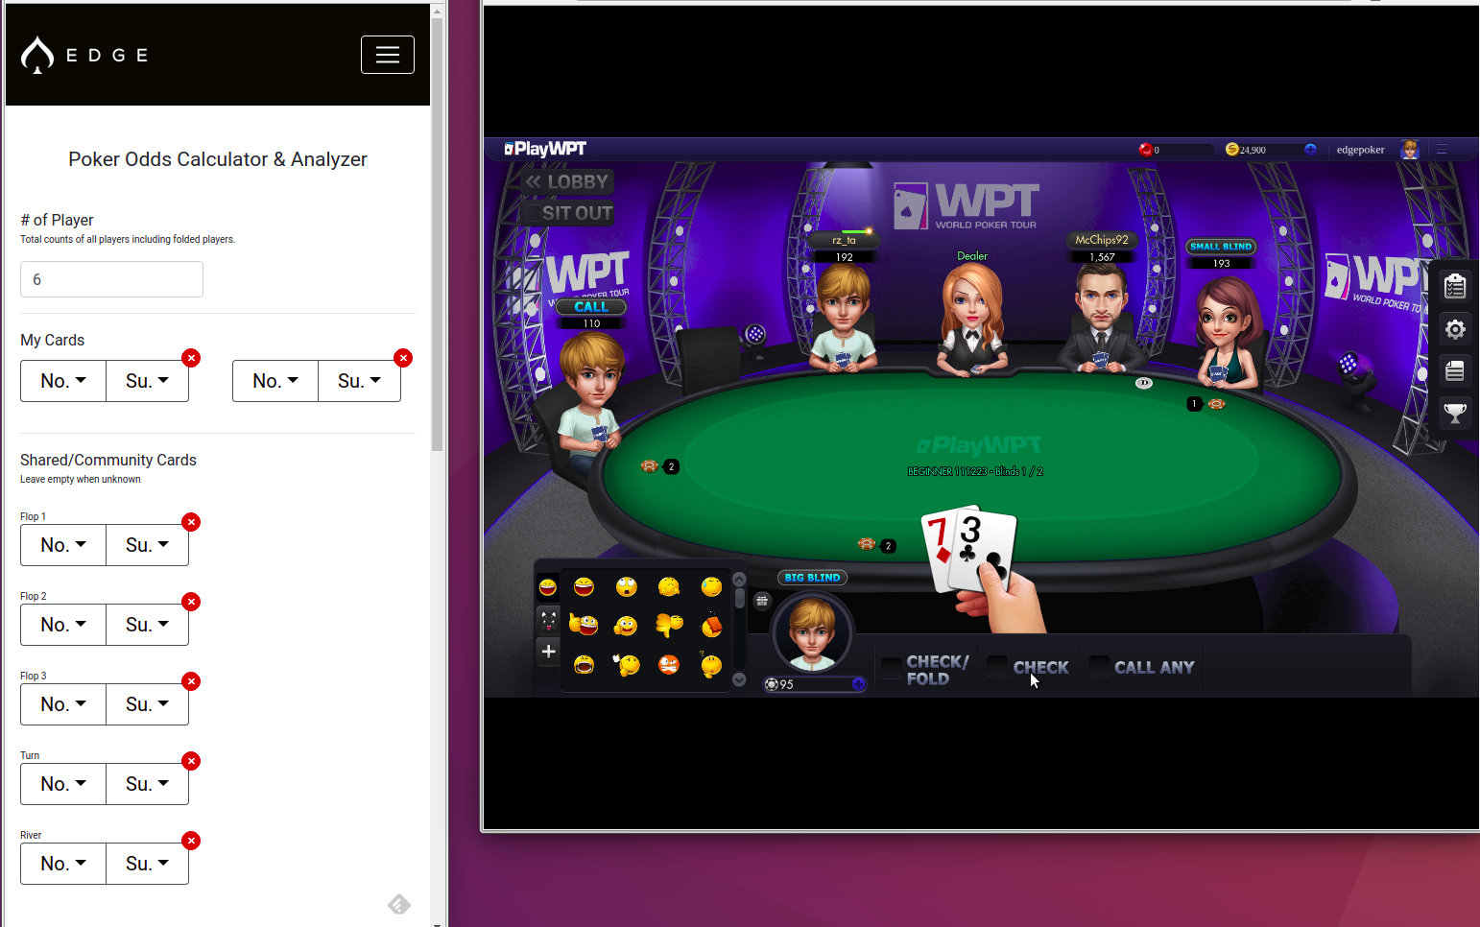The height and width of the screenshot is (927, 1480).
Task: Send the thumbs-down emoji
Action: (x=669, y=626)
